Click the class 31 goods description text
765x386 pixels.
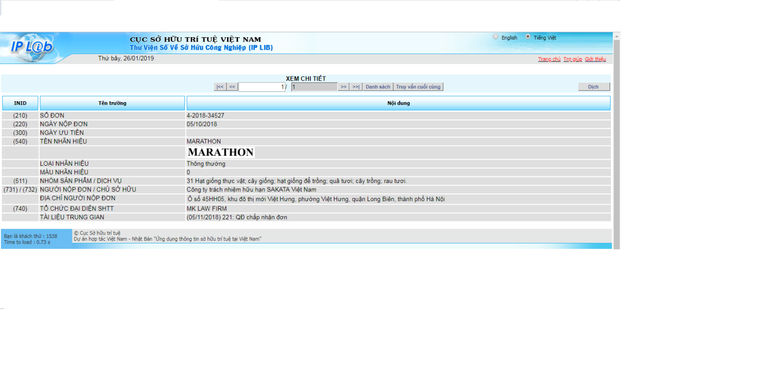[297, 181]
